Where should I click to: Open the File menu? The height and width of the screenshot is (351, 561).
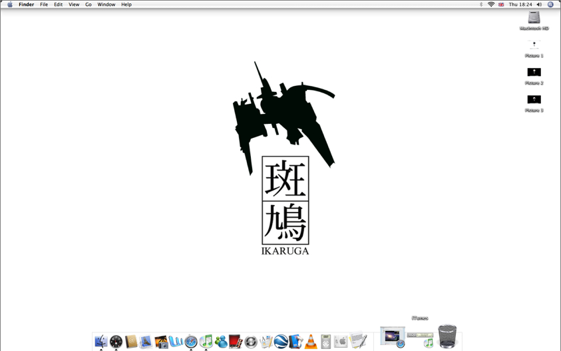click(x=44, y=4)
